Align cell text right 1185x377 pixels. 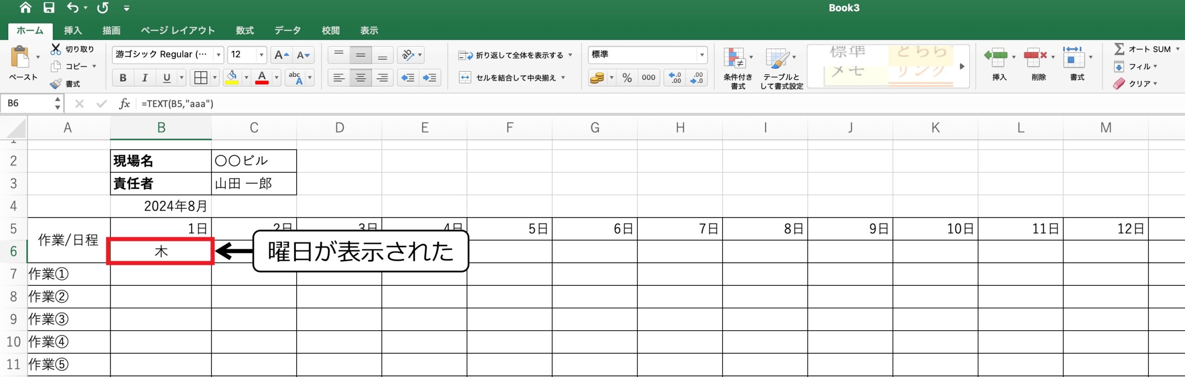pyautogui.click(x=382, y=78)
